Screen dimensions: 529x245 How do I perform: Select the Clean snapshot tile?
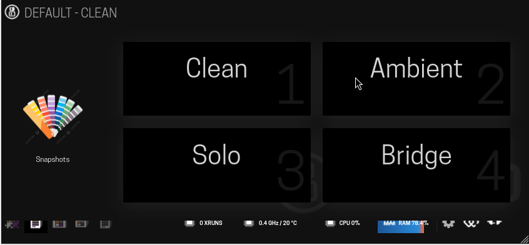[216, 79]
